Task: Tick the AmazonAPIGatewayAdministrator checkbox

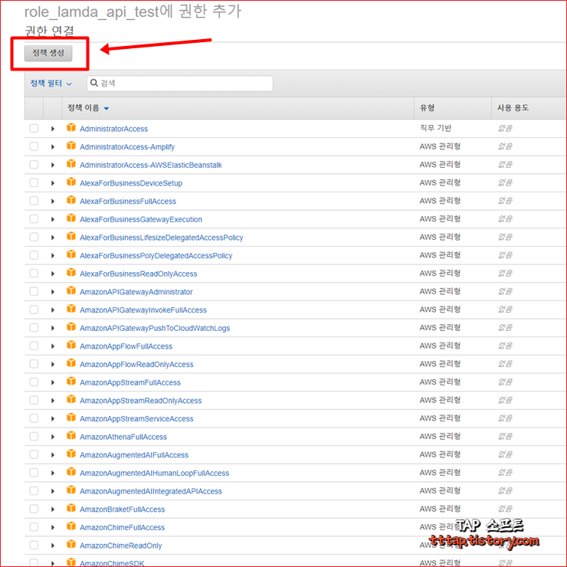Action: [x=34, y=291]
